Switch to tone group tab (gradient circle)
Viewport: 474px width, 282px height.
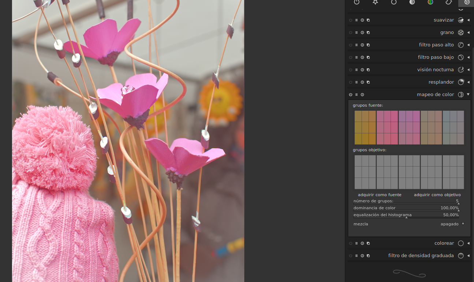pyautogui.click(x=412, y=2)
